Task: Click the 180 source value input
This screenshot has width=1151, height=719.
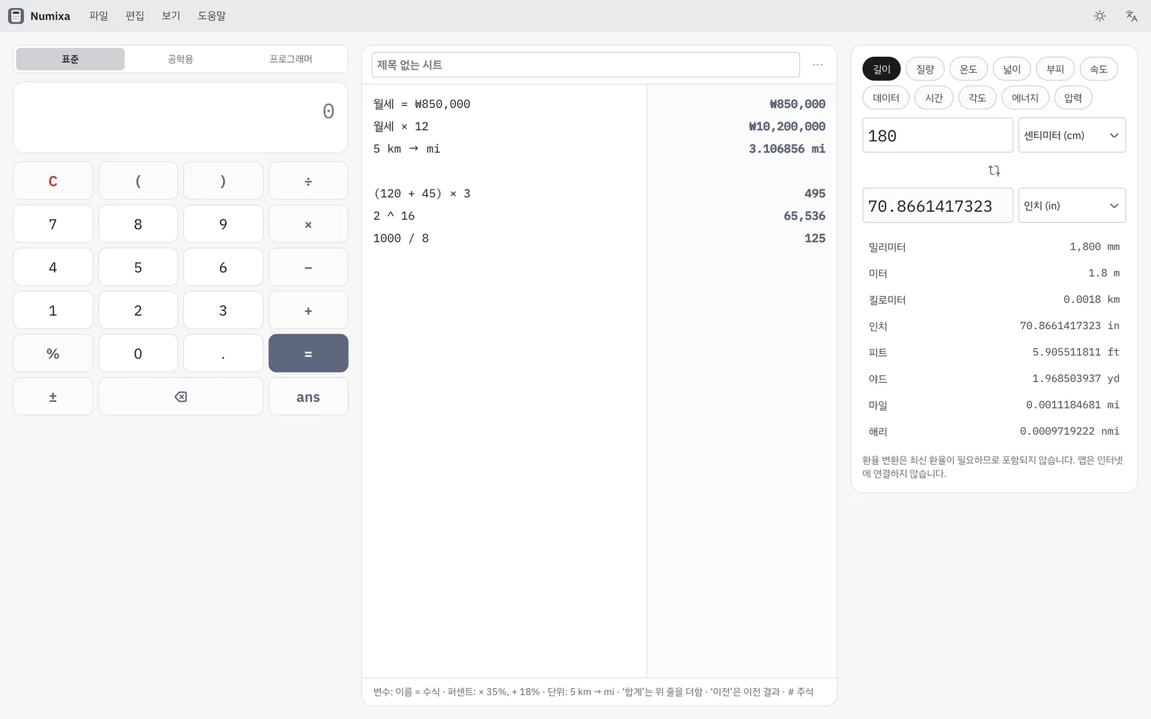Action: (x=937, y=135)
